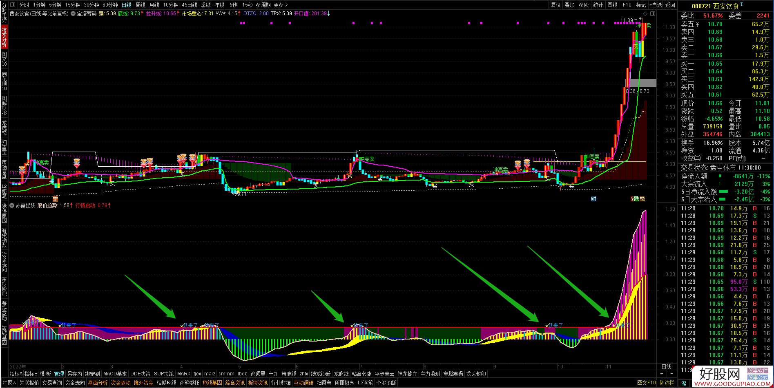Open 短线基因 sidebar item
This screenshot has width=774, height=388.
click(4, 335)
